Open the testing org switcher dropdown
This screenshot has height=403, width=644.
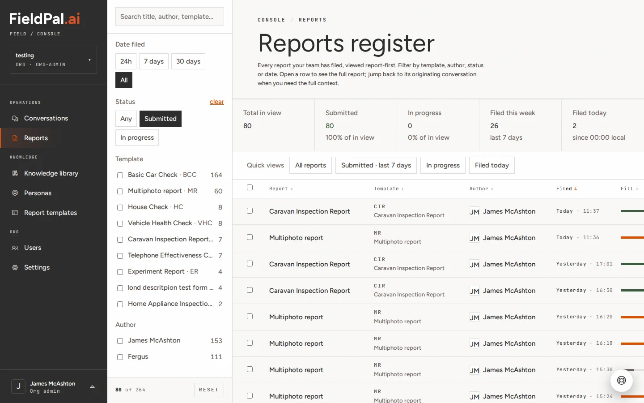(53, 60)
